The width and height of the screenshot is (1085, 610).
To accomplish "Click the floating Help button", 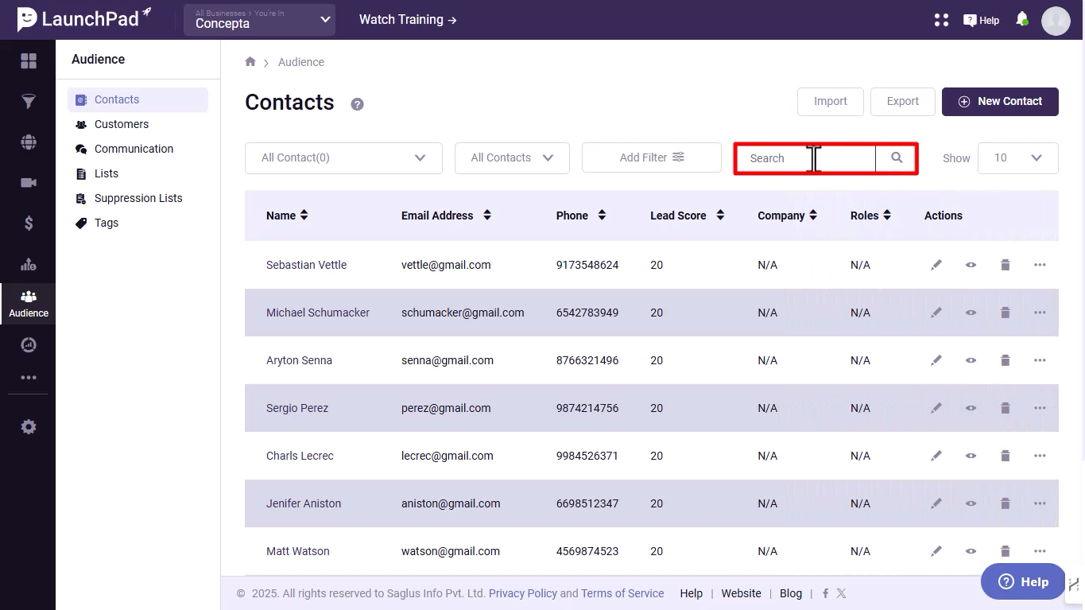I will point(1022,581).
